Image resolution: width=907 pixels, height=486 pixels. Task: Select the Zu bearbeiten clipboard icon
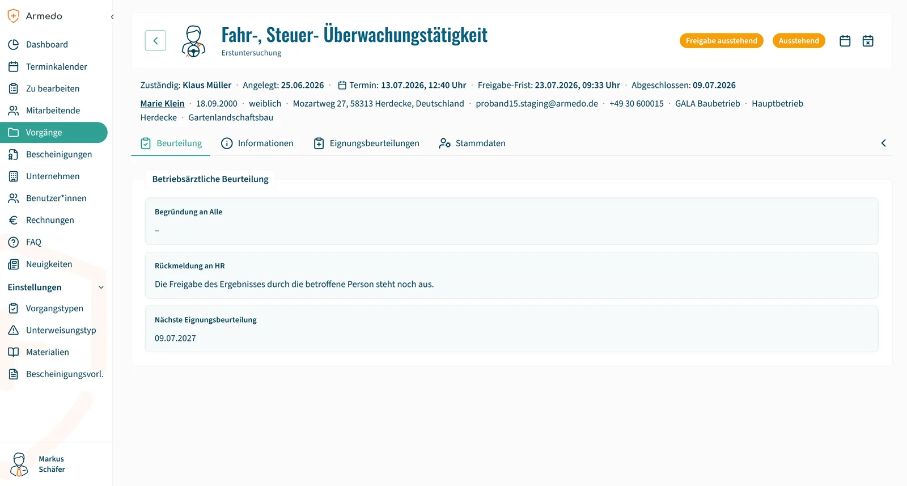click(14, 88)
